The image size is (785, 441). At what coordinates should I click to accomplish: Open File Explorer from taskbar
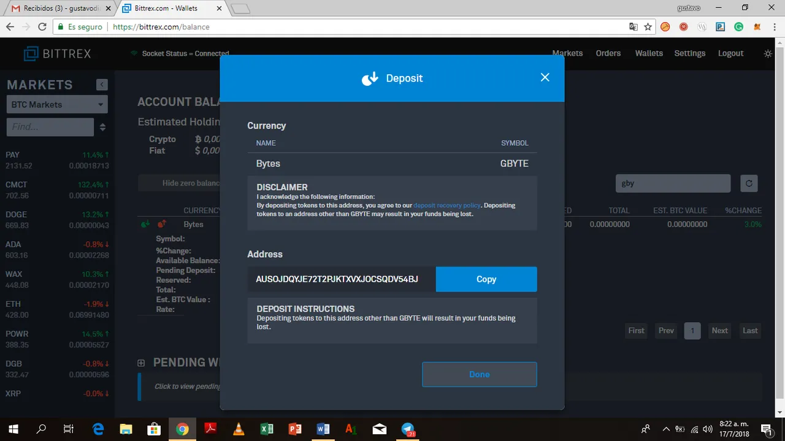point(126,429)
